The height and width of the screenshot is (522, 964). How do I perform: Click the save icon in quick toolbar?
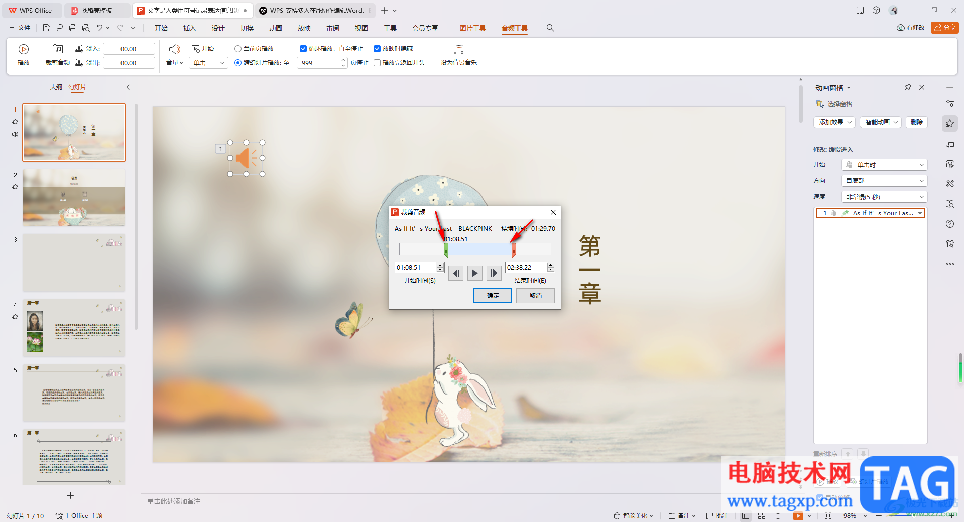pos(47,28)
